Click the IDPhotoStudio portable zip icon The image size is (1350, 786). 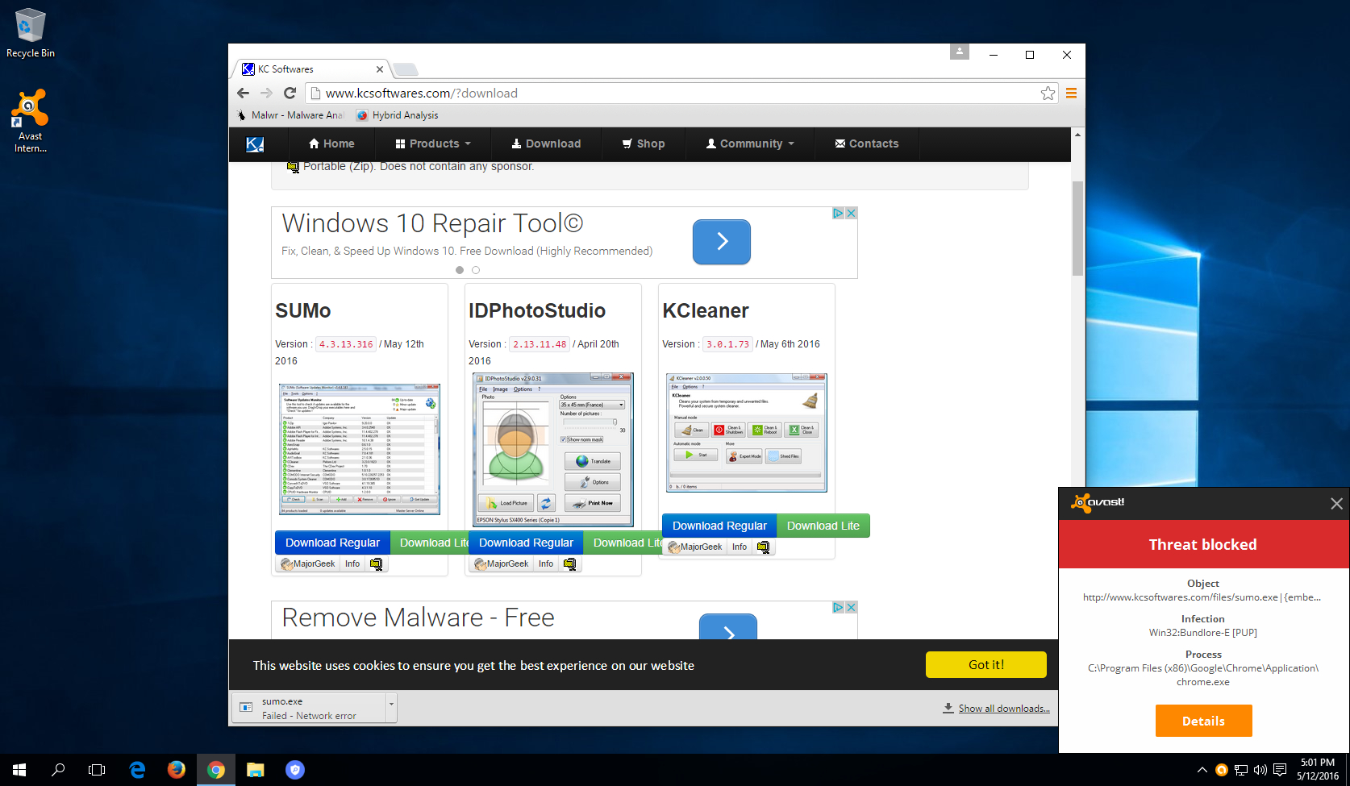pyautogui.click(x=569, y=564)
